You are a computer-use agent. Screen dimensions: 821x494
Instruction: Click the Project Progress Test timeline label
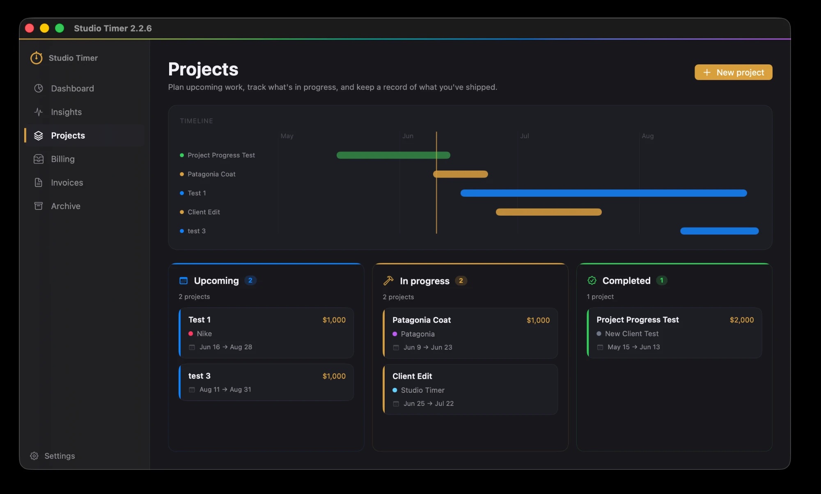221,155
